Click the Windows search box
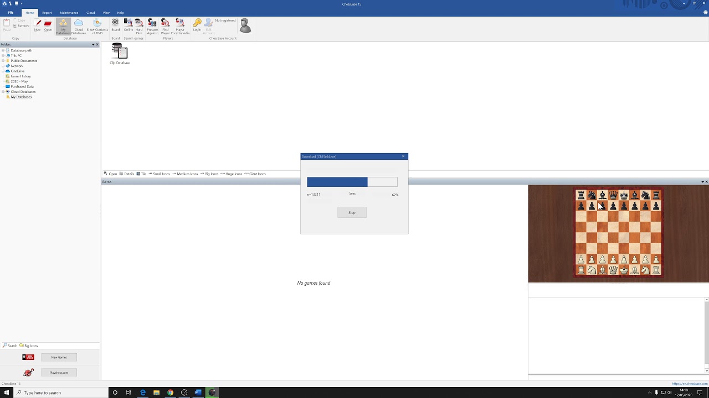This screenshot has width=709, height=398. 61,392
